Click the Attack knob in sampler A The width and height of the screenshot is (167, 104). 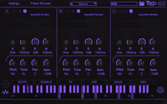click(x=13, y=42)
